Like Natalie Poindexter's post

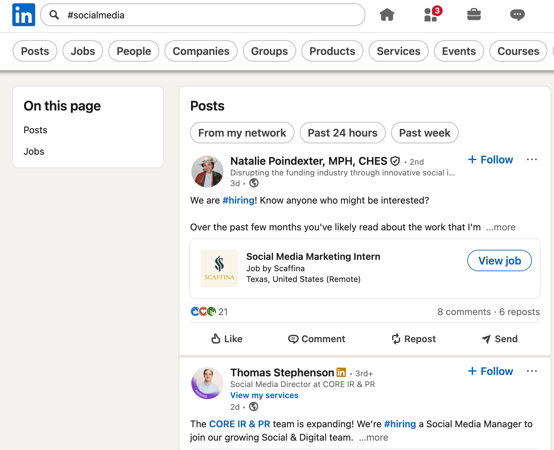click(227, 339)
